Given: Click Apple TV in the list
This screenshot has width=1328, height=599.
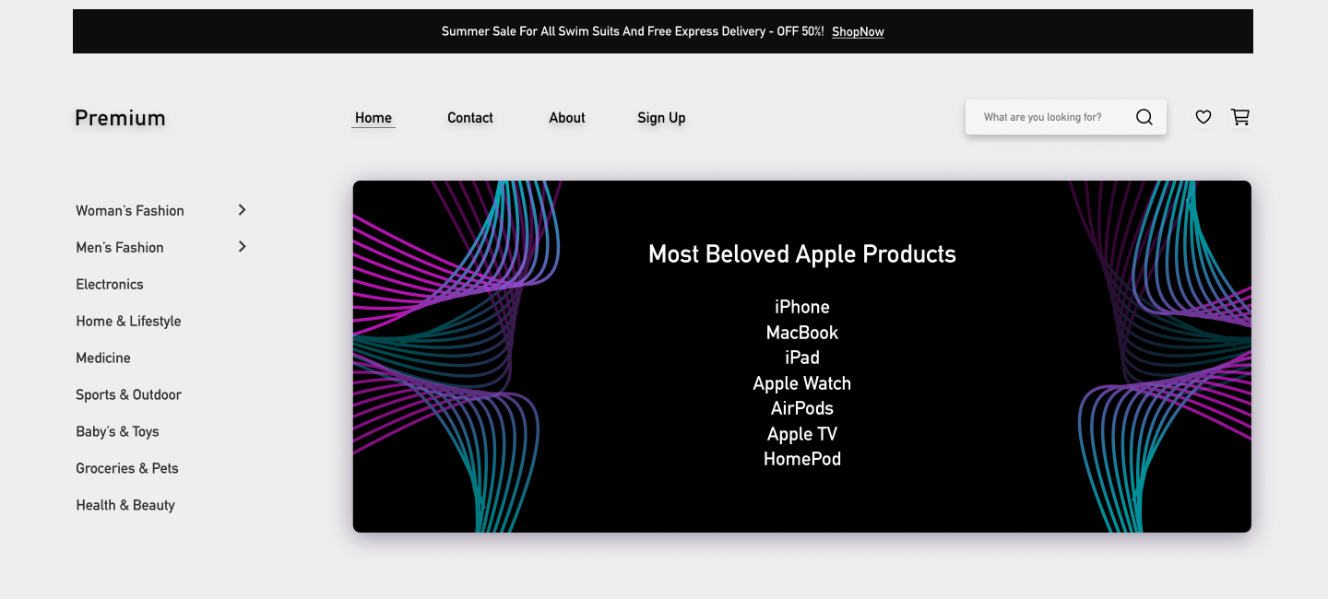Looking at the screenshot, I should click(802, 434).
